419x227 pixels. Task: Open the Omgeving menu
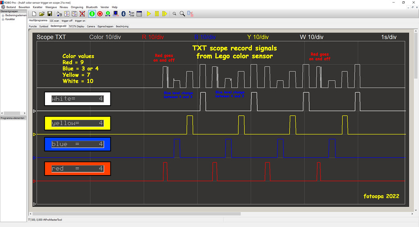coord(77,7)
